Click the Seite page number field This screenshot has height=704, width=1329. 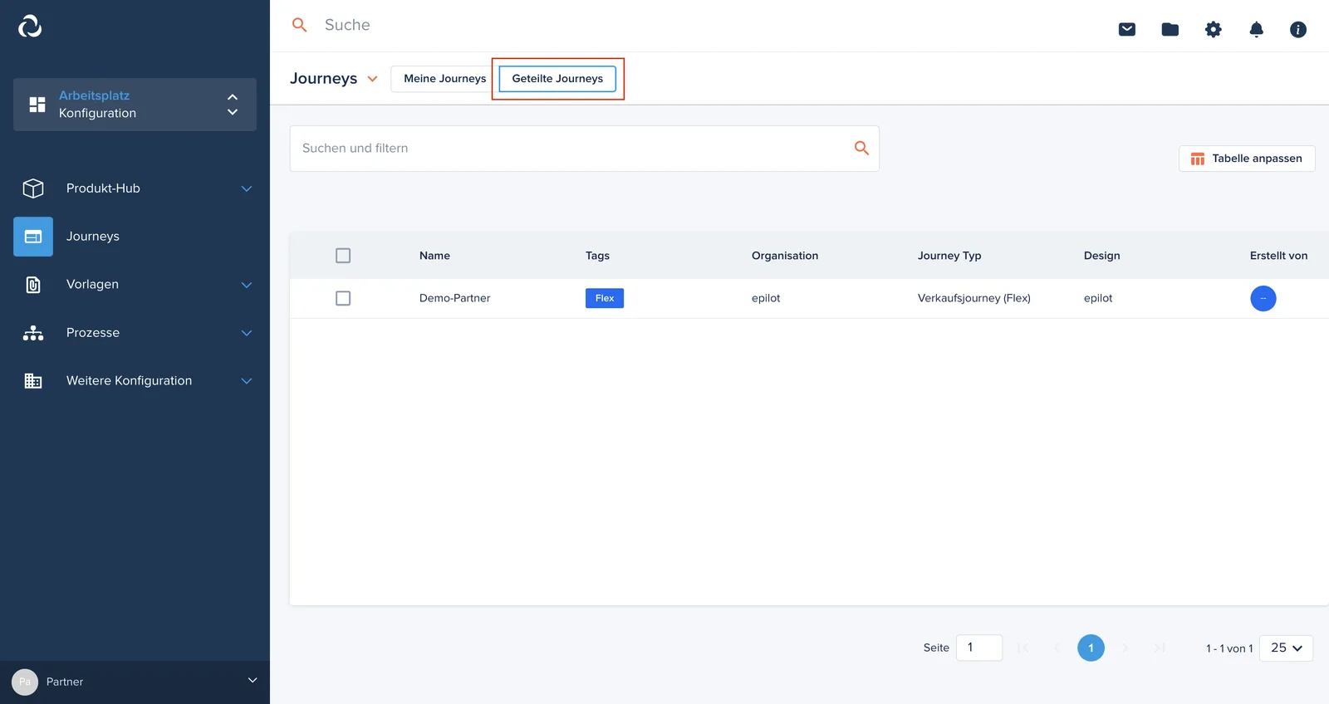point(979,648)
